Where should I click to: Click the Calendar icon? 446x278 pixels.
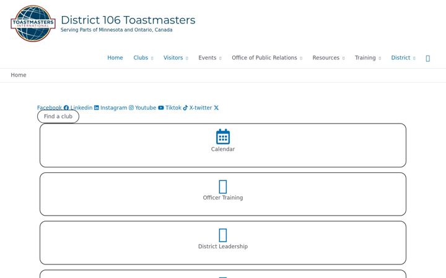pos(223,137)
